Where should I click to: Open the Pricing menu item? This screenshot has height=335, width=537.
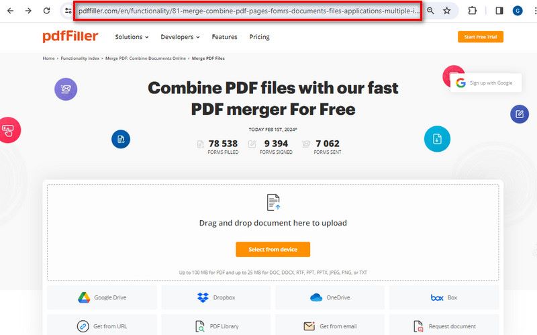tap(259, 37)
